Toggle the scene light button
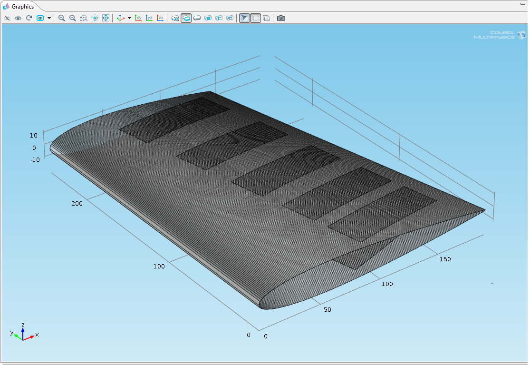 pos(244,18)
